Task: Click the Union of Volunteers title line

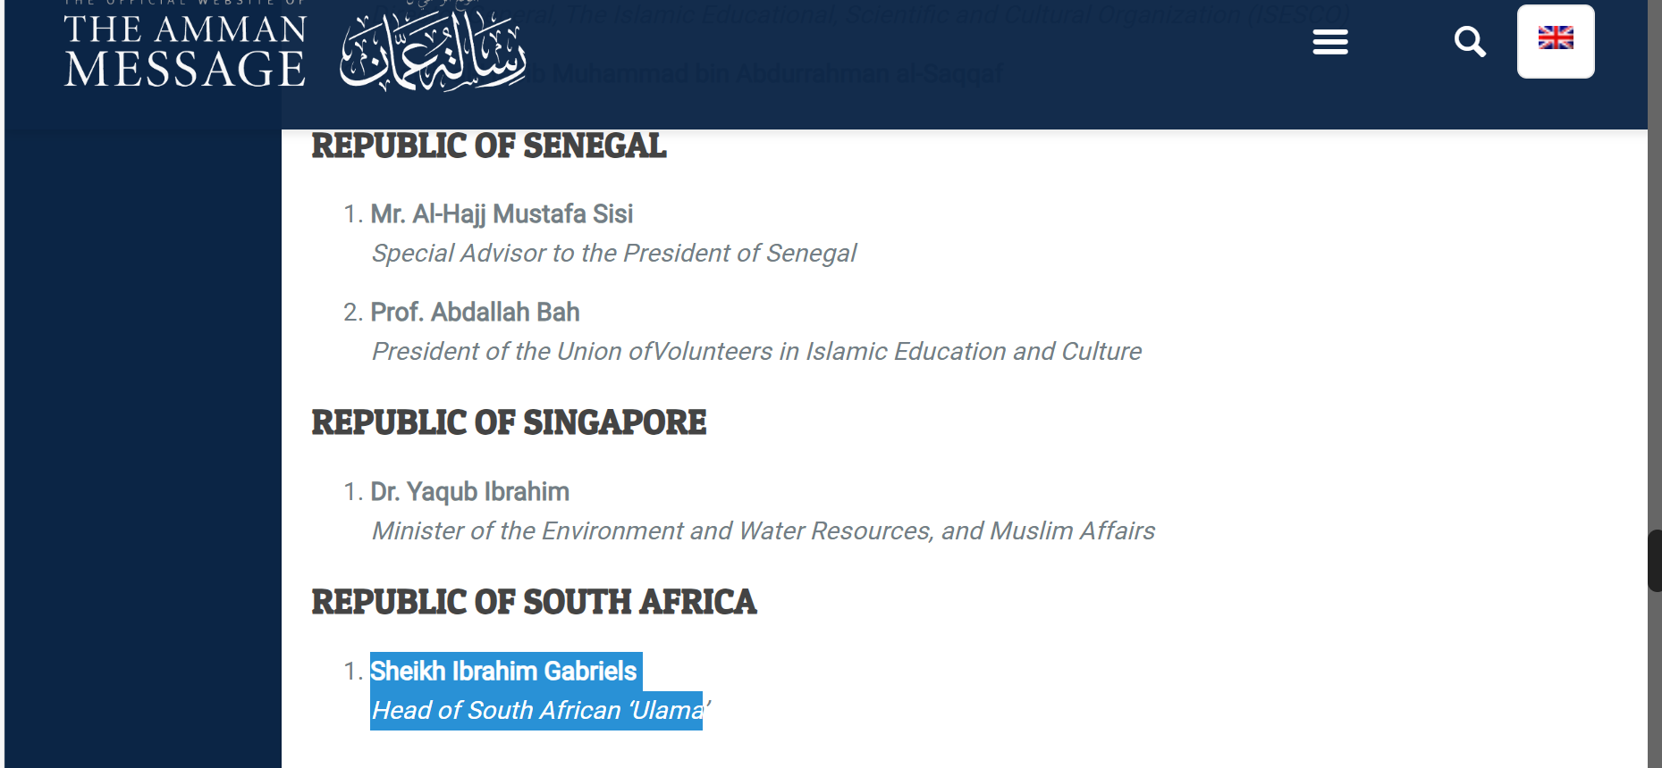Action: (756, 352)
